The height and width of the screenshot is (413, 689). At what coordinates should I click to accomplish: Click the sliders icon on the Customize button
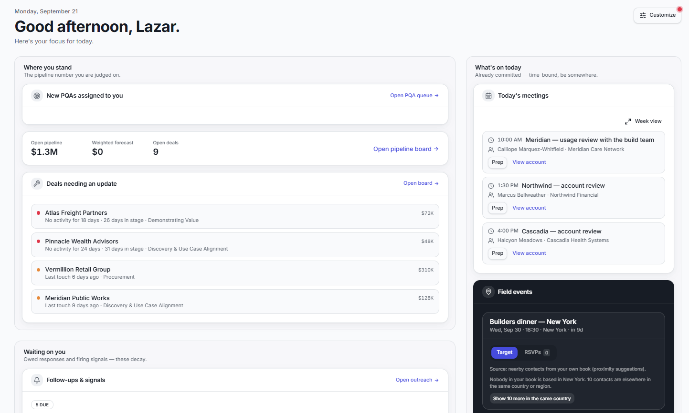click(x=643, y=15)
